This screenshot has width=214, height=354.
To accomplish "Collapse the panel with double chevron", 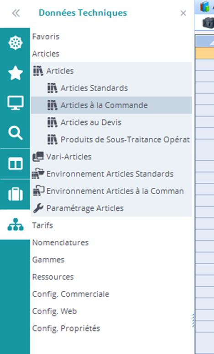I will tap(16, 13).
